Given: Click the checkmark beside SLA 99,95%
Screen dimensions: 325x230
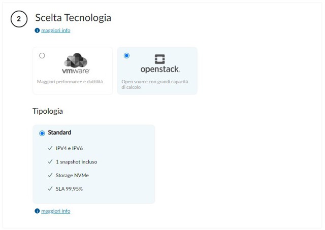Looking at the screenshot, I should click(x=50, y=189).
